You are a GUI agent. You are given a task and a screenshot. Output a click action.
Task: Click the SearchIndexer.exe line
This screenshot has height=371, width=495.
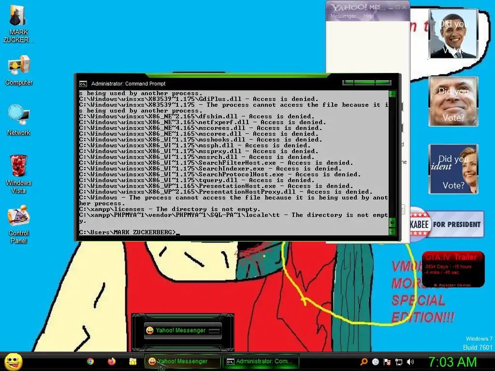(x=210, y=169)
